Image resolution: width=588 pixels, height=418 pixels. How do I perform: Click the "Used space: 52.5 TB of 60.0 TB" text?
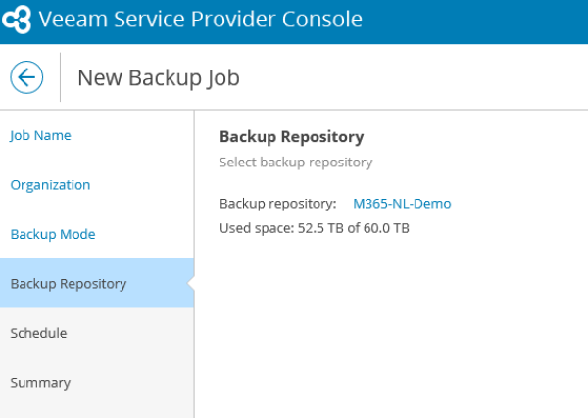315,228
